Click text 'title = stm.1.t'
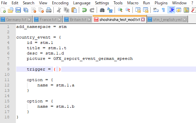196x123 pixels. (x=47, y=48)
